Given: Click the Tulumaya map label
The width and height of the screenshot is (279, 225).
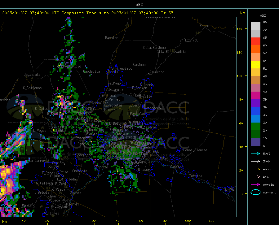Looking at the screenshot, I should (x=116, y=89).
